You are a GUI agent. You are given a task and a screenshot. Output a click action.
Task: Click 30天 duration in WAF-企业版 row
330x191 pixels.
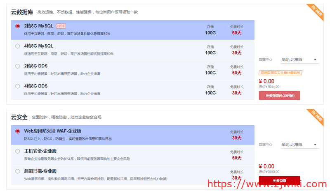(237, 138)
